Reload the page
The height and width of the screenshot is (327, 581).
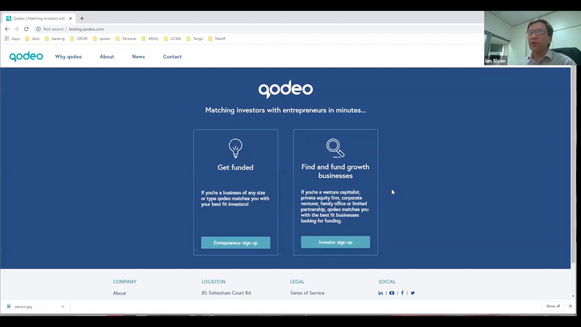pos(26,29)
